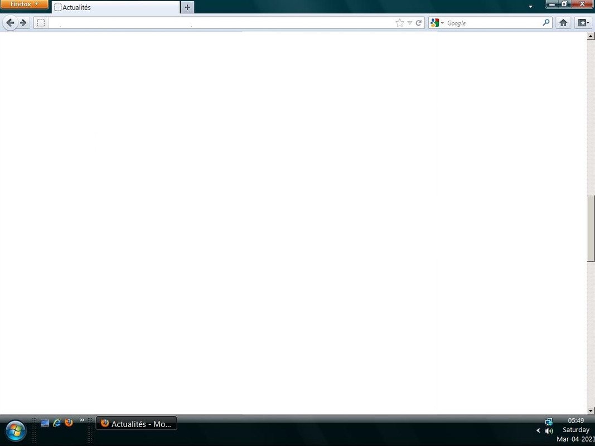
Task: Select the Actualités tab
Action: point(116,7)
